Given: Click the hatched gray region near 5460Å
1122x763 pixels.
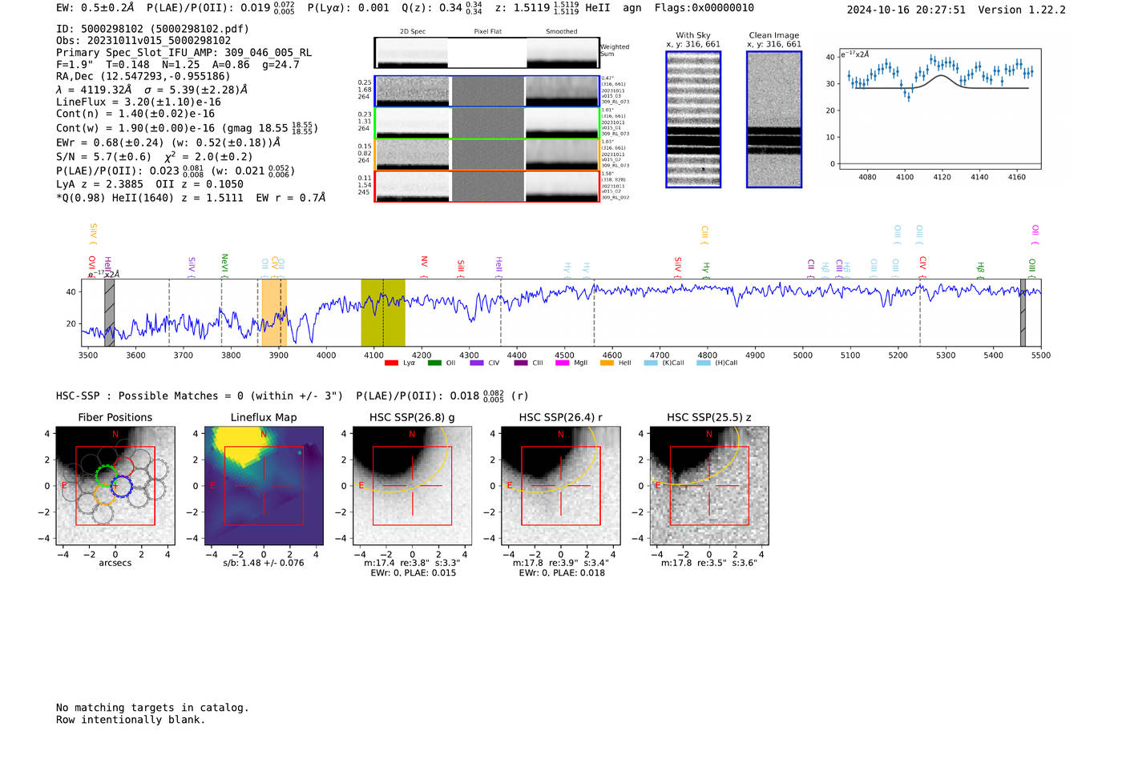Looking at the screenshot, I should (1023, 312).
